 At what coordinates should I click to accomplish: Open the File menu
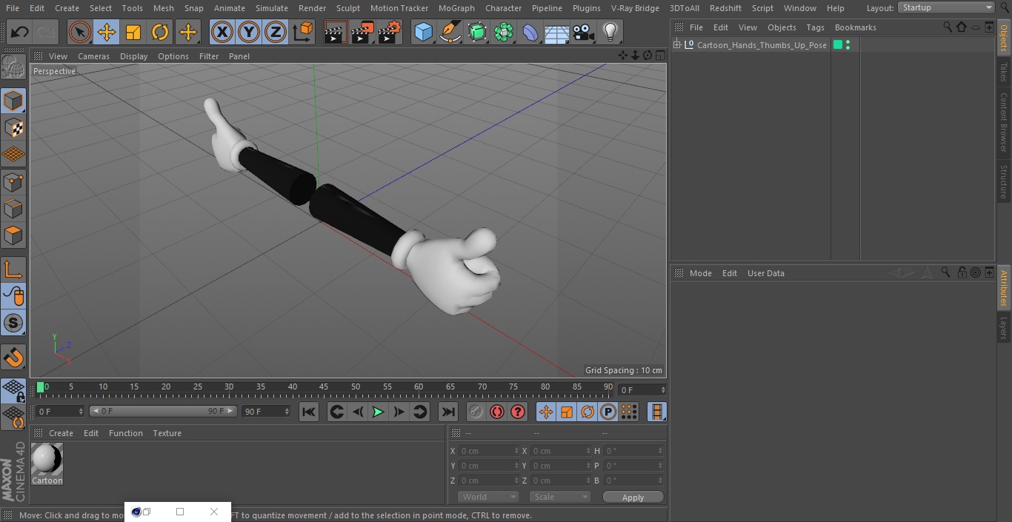[x=13, y=8]
